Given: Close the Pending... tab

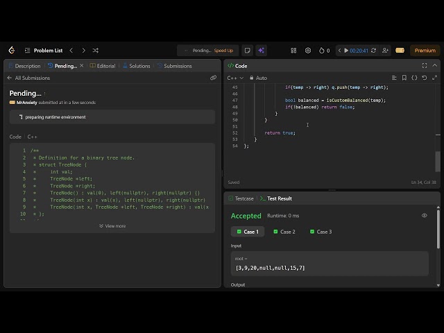Looking at the screenshot, I should click(x=82, y=66).
